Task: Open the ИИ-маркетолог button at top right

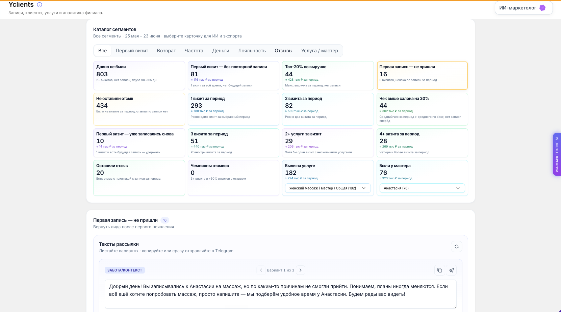Action: coord(524,8)
